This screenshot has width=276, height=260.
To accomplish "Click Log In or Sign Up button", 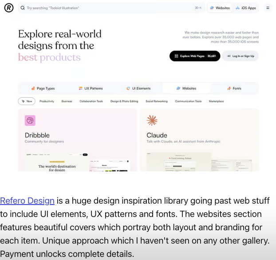I will 240,56.
